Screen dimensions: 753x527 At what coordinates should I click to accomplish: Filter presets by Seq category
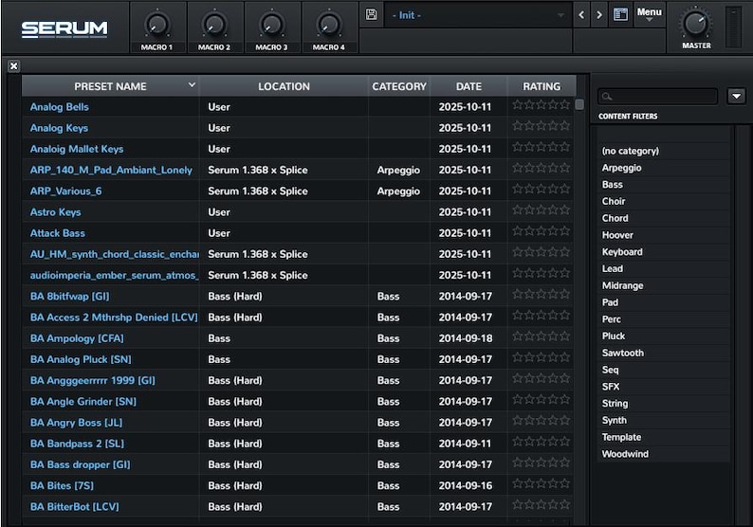(610, 370)
